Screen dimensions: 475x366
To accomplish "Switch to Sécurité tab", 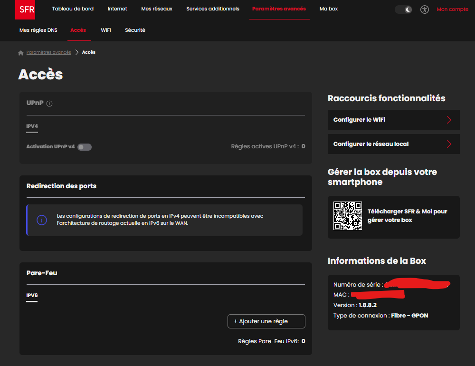I will click(x=135, y=30).
